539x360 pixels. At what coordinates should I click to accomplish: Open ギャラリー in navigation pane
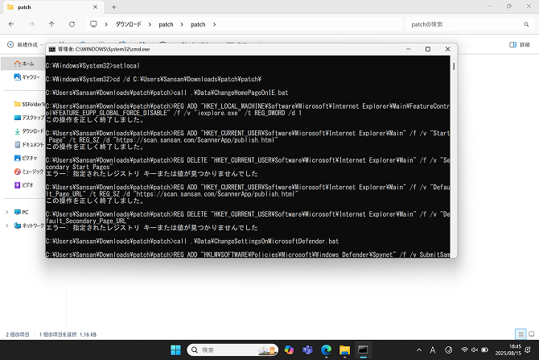(x=27, y=77)
